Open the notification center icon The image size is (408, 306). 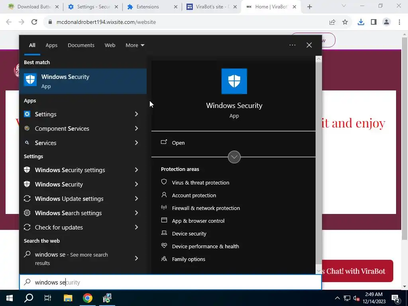396,298
